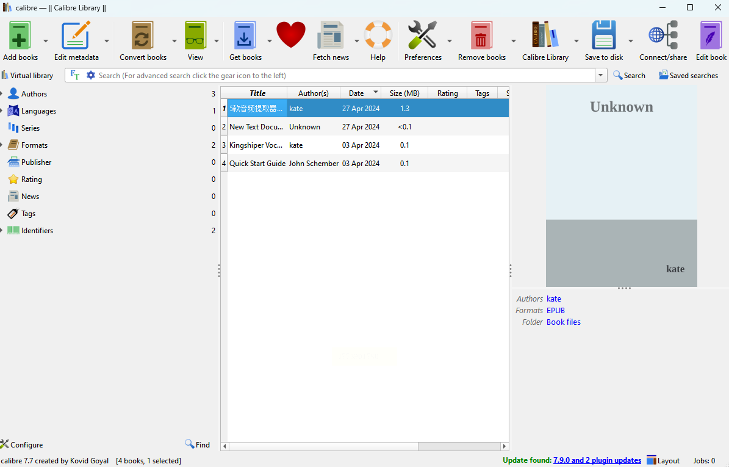Open Fetch news dropdown arrow

pyautogui.click(x=357, y=41)
